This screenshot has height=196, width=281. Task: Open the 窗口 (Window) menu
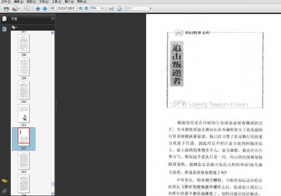tap(69, 1)
